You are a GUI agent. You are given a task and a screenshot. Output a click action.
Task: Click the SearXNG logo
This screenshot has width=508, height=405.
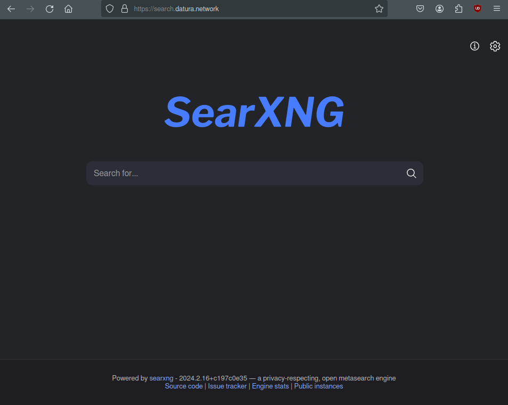(x=254, y=112)
